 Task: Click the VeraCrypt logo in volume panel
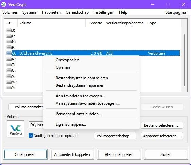(x=16, y=129)
